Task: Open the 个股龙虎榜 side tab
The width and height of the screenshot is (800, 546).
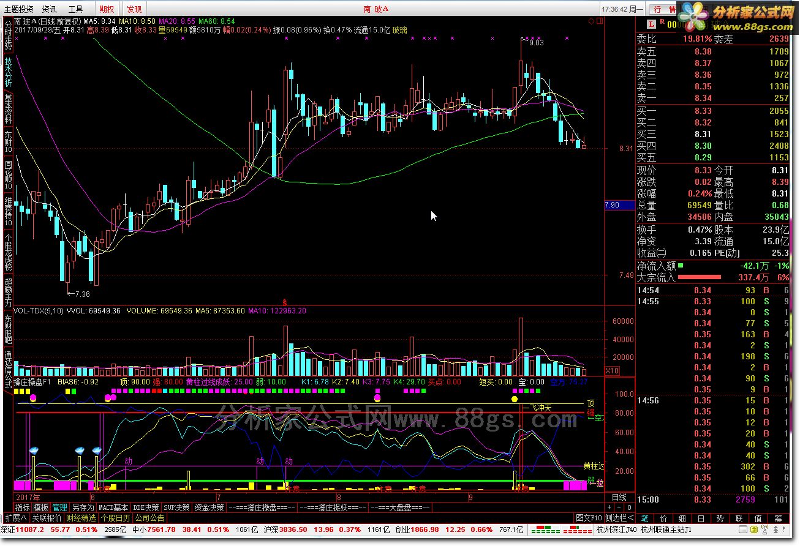Action: click(8, 252)
